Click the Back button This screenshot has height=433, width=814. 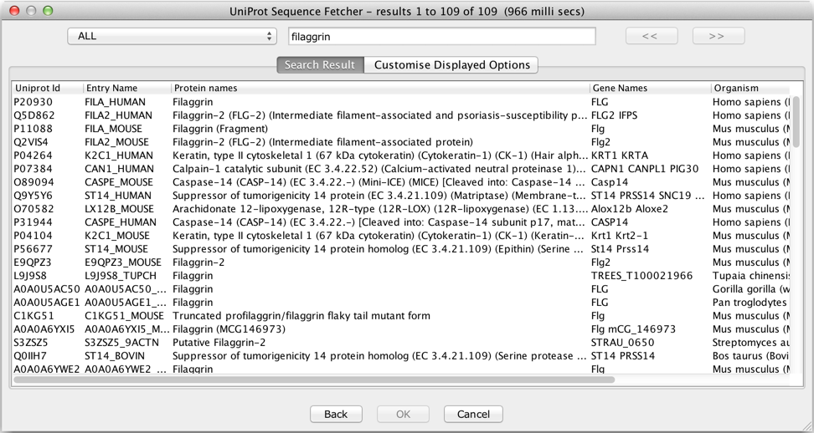pyautogui.click(x=336, y=414)
